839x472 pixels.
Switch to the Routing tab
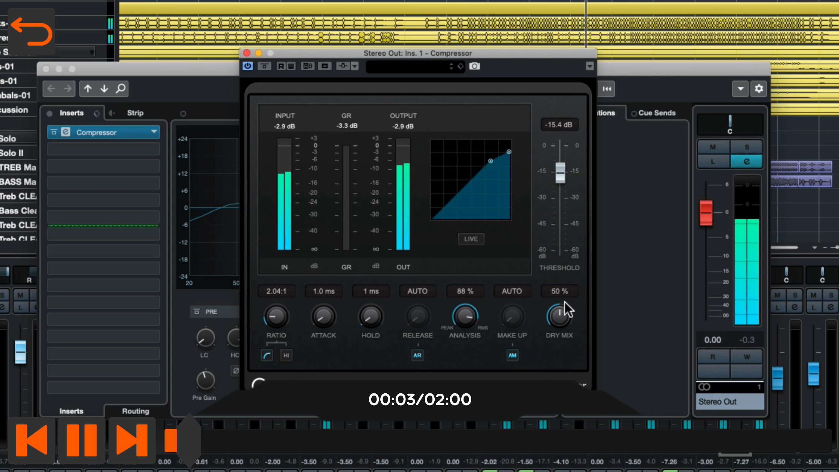click(x=135, y=411)
